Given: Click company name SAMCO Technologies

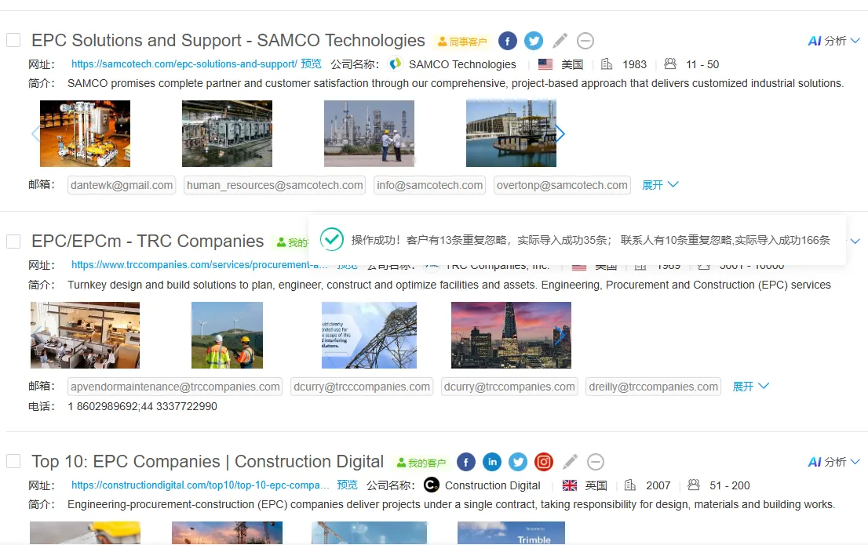Looking at the screenshot, I should 462,65.
